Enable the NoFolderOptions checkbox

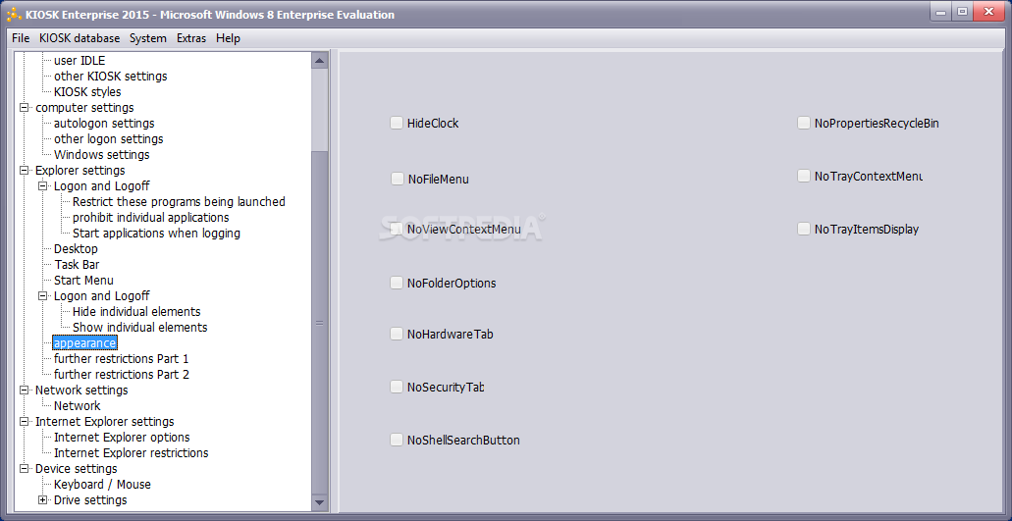coord(397,283)
